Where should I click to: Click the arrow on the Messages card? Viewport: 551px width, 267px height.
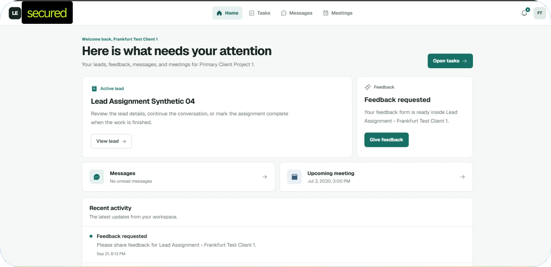click(x=265, y=177)
